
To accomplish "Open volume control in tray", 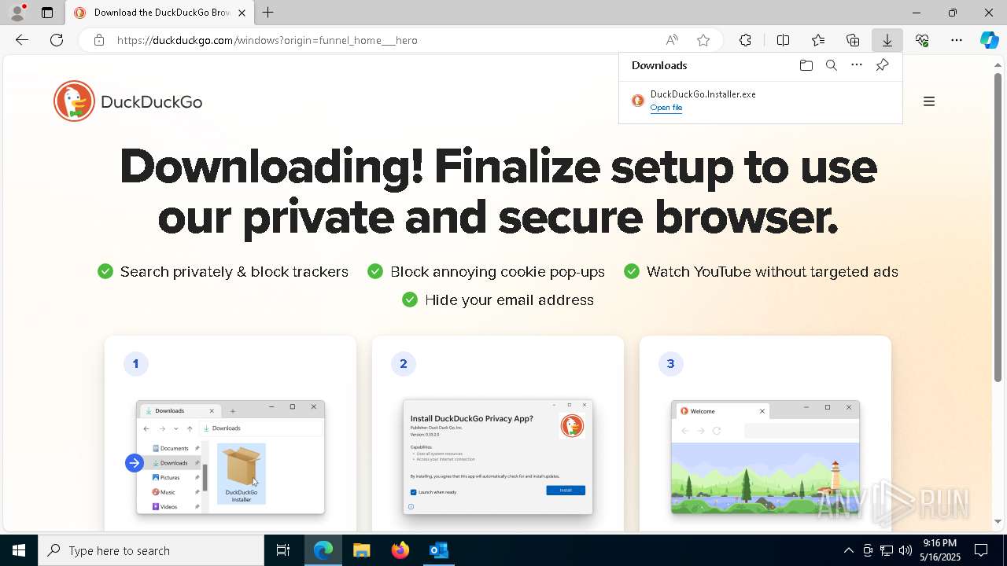I will tap(906, 550).
